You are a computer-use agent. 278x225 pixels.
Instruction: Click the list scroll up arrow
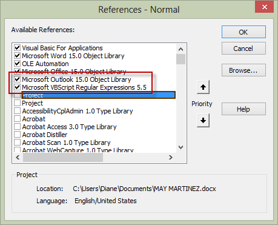(181, 49)
